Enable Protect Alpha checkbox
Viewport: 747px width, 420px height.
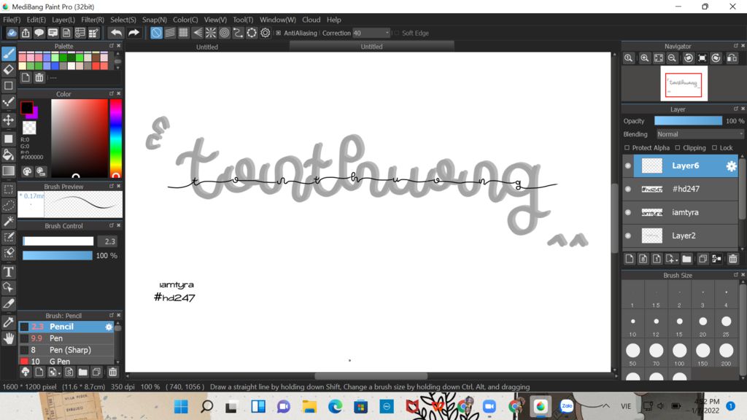627,147
